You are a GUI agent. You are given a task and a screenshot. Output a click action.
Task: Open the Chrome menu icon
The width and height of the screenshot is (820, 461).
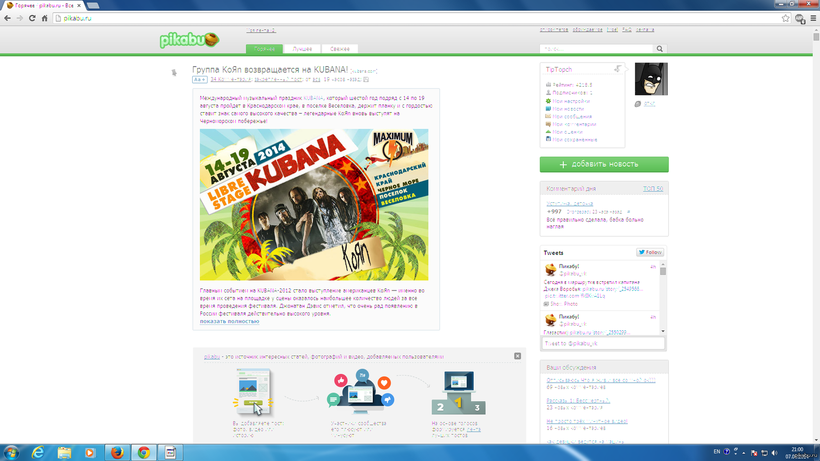tap(813, 18)
